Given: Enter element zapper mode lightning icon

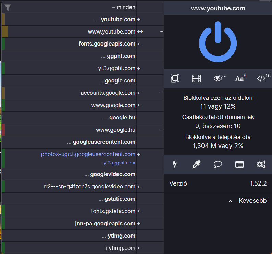Looking at the screenshot, I should coord(175,164).
